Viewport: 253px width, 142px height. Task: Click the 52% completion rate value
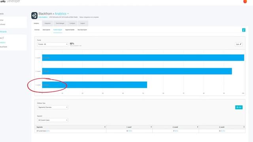tap(72, 44)
